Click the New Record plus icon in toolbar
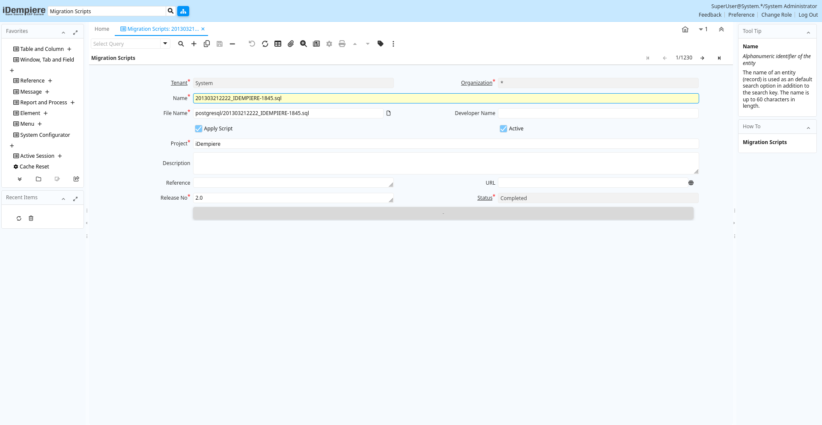The height and width of the screenshot is (425, 822). 194,44
